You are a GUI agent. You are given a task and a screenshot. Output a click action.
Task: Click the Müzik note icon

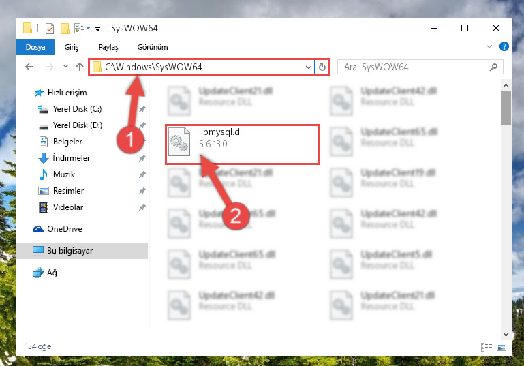[44, 174]
